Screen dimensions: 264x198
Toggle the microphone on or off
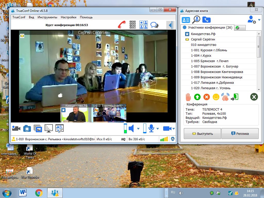[151, 128]
